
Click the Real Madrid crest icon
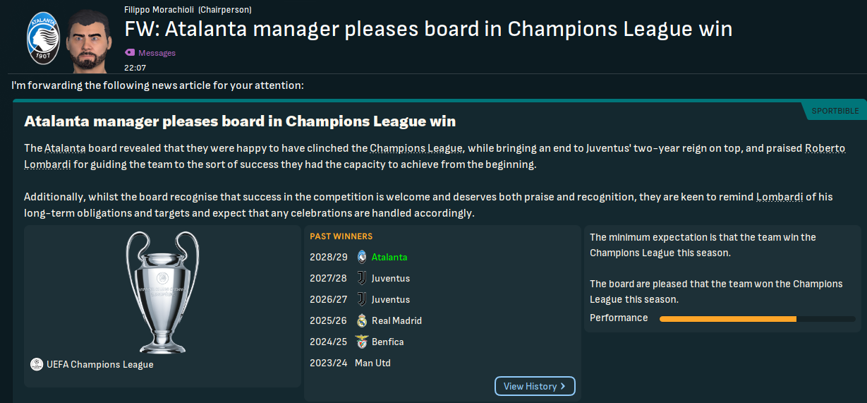pos(362,320)
